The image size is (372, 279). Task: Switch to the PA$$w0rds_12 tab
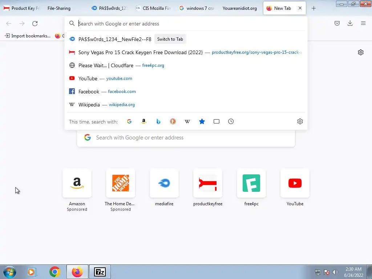tap(110, 8)
